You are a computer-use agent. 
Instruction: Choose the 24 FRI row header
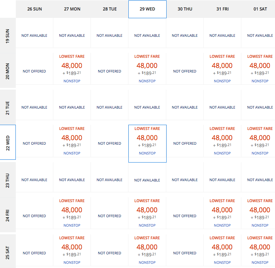pos(8,215)
